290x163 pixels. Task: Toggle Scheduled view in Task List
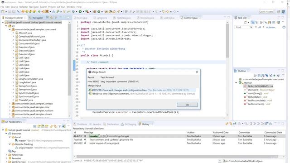click(256, 22)
